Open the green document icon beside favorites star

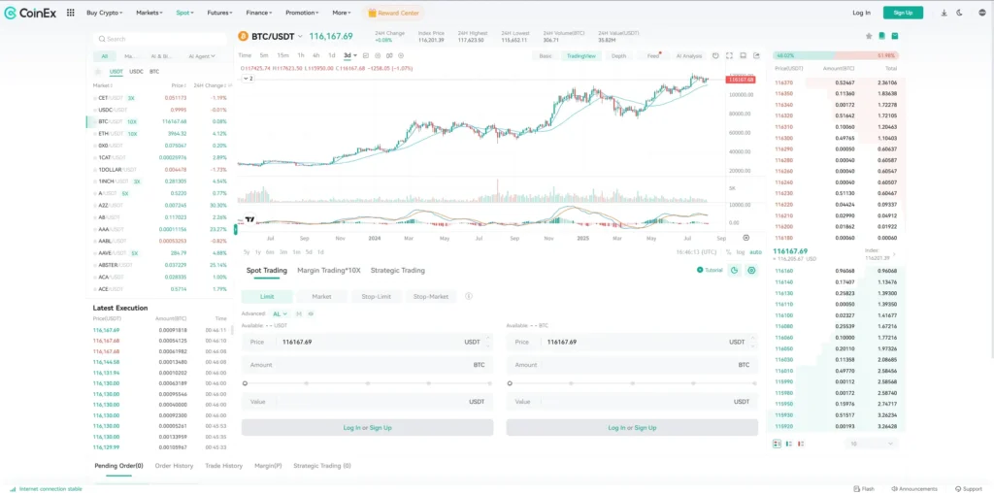[881, 36]
